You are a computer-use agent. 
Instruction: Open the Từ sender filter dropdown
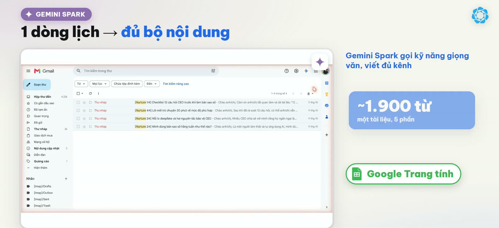coord(81,84)
